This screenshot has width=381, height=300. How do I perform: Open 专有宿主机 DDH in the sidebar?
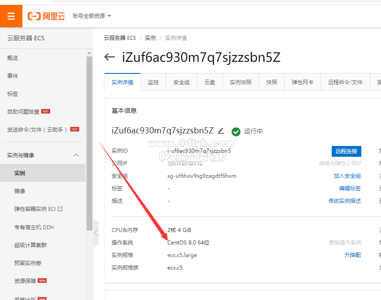coord(34,227)
